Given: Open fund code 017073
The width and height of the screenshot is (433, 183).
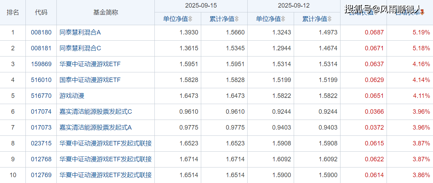Looking at the screenshot, I should [x=41, y=128].
